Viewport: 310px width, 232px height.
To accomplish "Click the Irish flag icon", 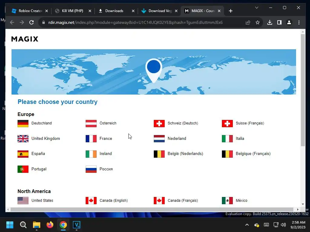I will pyautogui.click(x=91, y=154).
